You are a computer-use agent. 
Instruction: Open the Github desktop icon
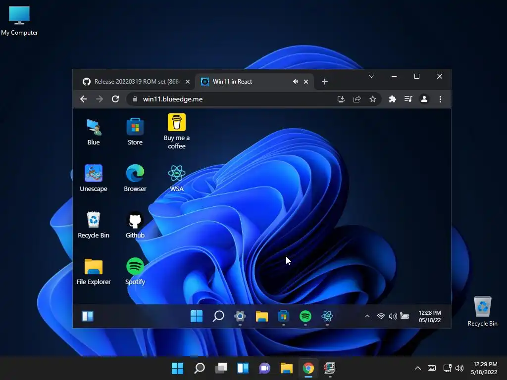[135, 225]
